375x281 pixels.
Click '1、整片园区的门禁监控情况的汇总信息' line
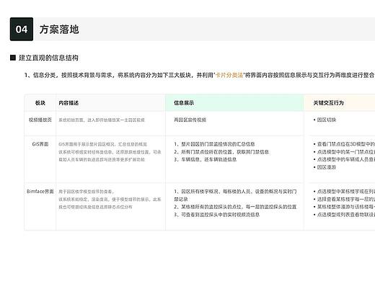point(214,144)
